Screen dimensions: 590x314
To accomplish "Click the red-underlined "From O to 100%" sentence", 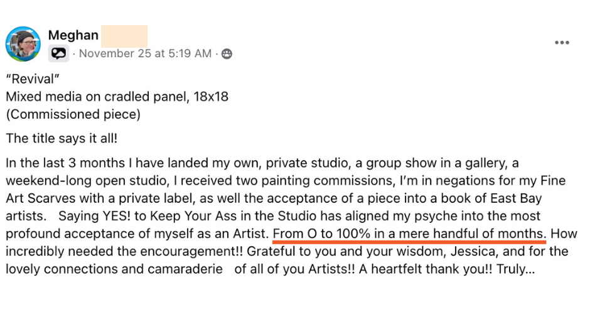I will (x=409, y=234).
